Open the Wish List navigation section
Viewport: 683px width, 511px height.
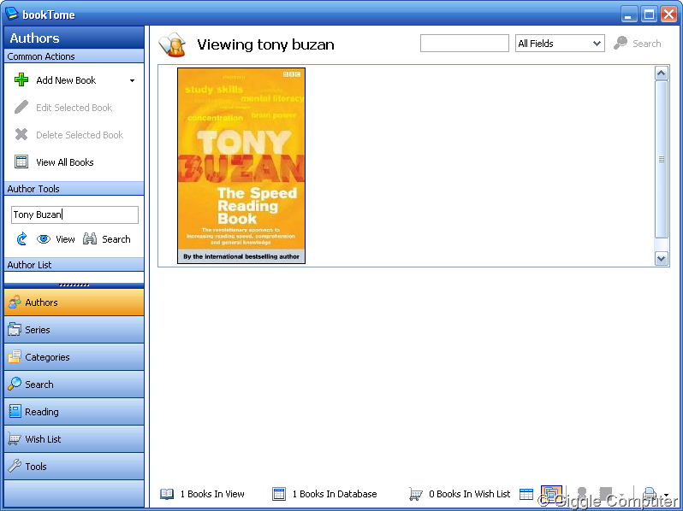coord(74,439)
